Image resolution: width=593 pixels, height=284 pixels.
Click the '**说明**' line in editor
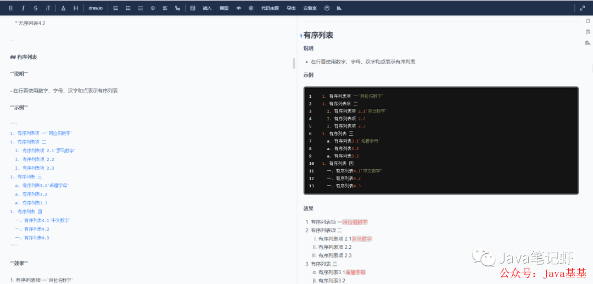pos(19,74)
